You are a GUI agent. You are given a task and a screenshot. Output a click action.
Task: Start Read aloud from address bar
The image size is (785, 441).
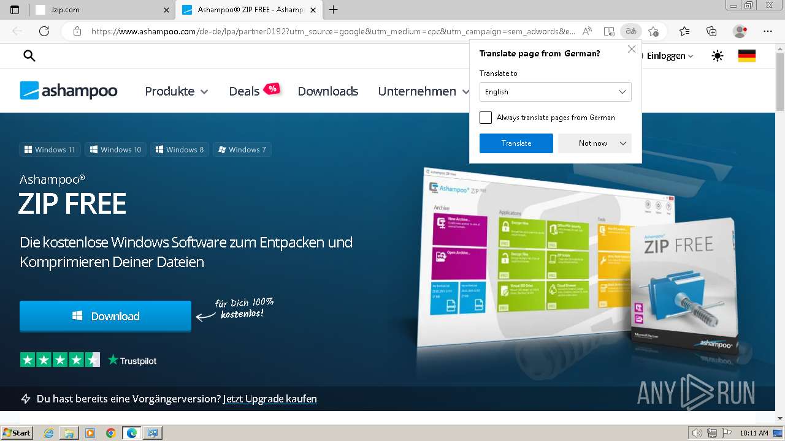point(588,31)
